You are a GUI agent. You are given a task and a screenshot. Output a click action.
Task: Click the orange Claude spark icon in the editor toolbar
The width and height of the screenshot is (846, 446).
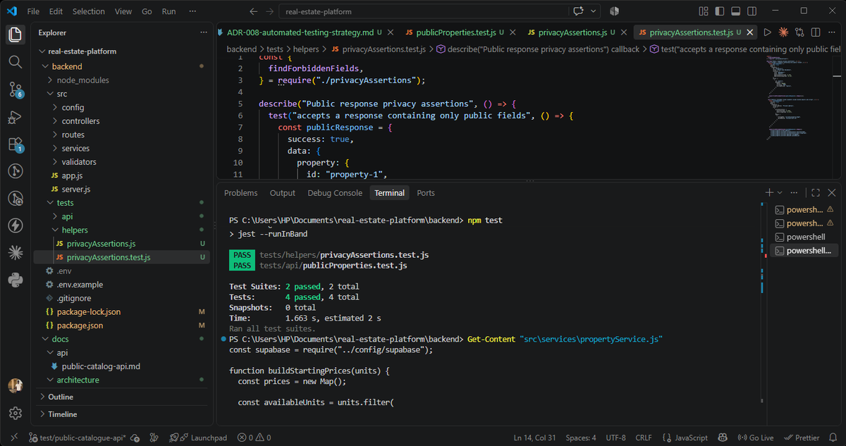(x=783, y=32)
